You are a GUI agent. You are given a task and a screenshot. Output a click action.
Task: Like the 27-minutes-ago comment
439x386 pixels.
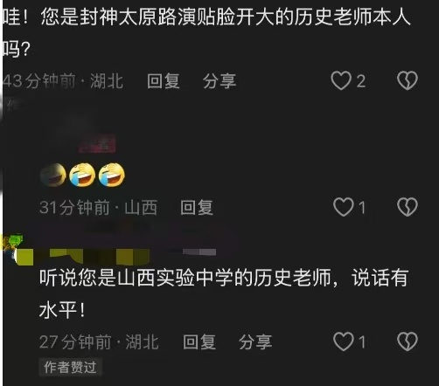pos(343,341)
